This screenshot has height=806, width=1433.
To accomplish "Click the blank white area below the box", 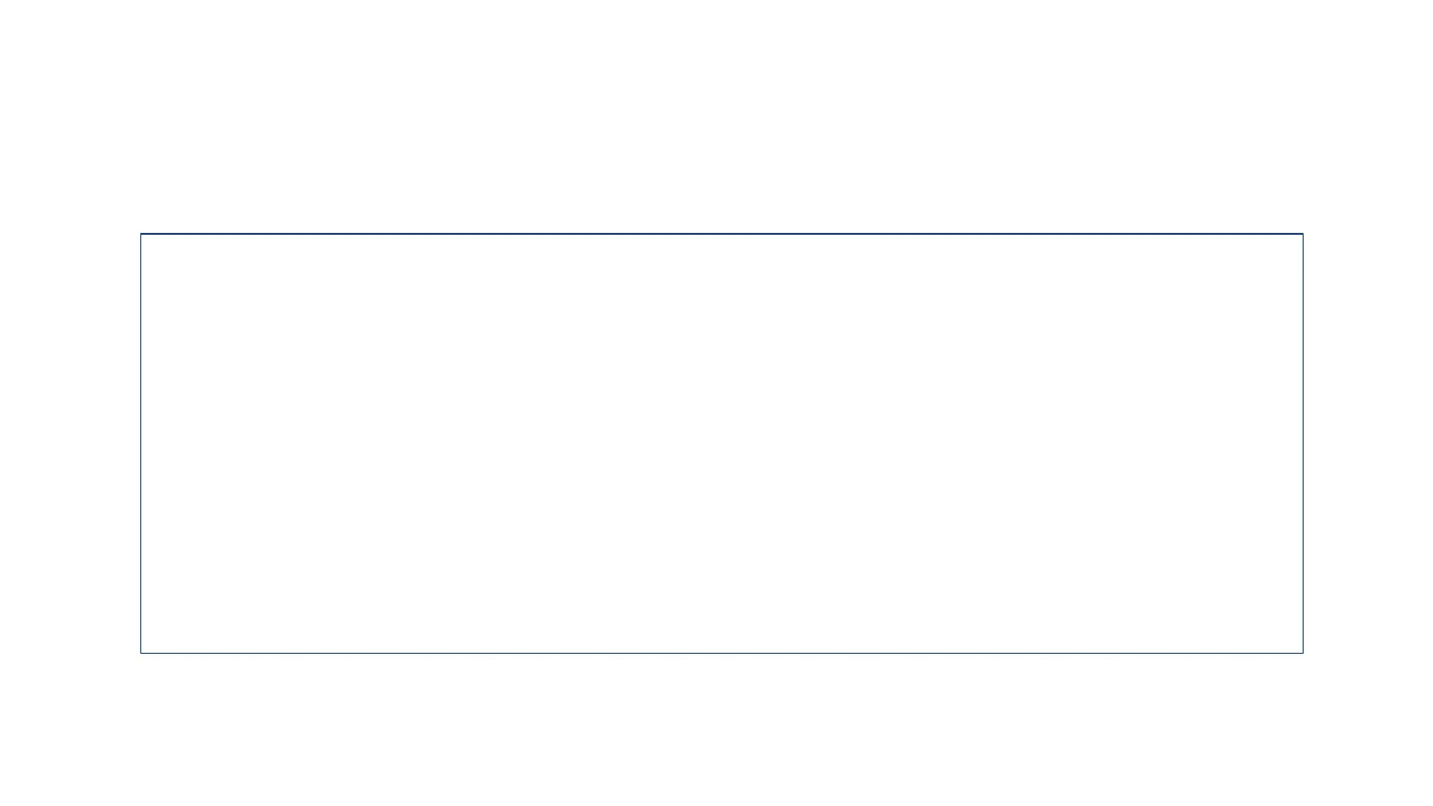I will (x=721, y=731).
